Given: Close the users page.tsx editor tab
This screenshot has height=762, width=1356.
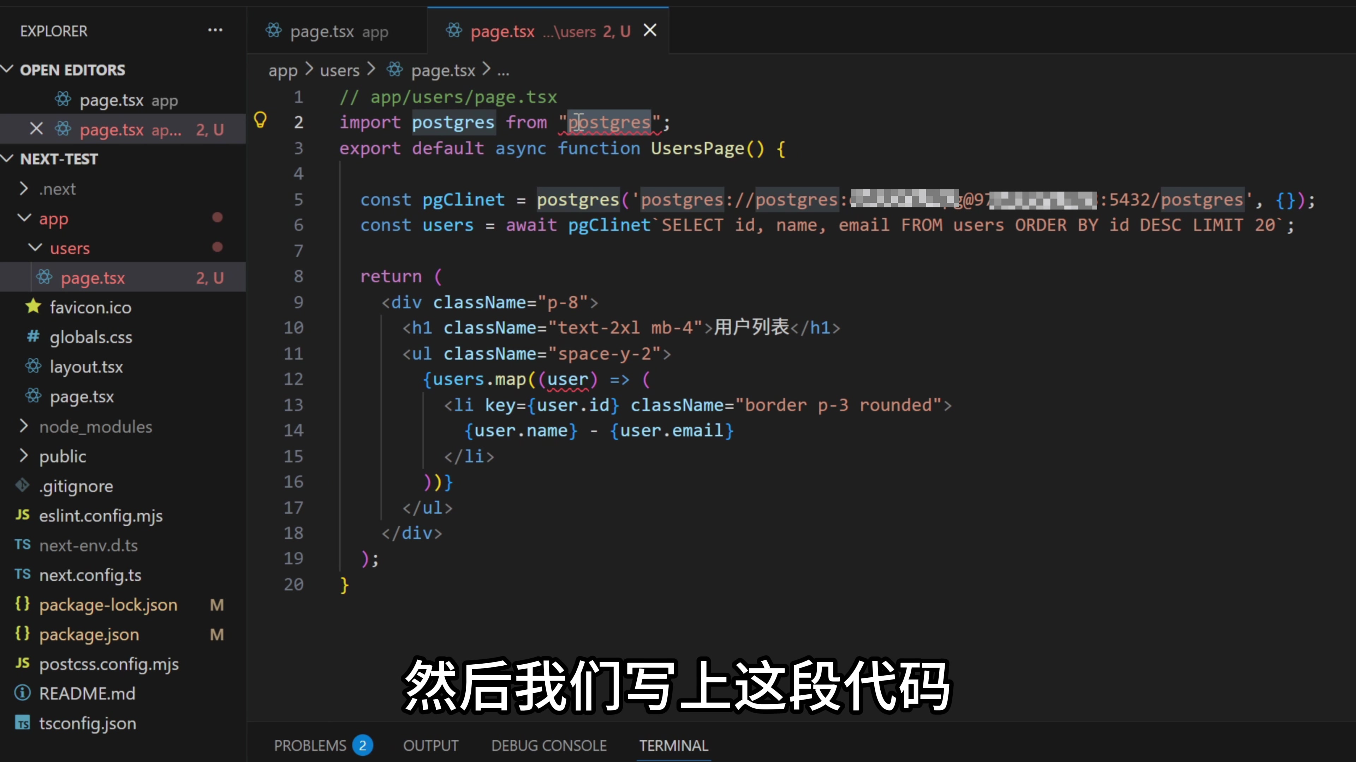Looking at the screenshot, I should 650,30.
